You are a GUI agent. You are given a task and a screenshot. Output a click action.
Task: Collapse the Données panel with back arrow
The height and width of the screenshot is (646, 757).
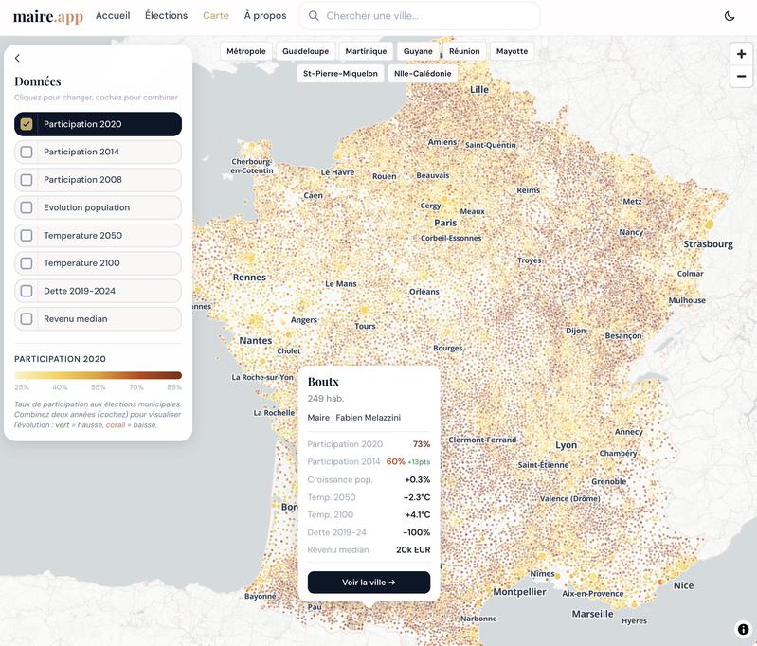(x=17, y=59)
